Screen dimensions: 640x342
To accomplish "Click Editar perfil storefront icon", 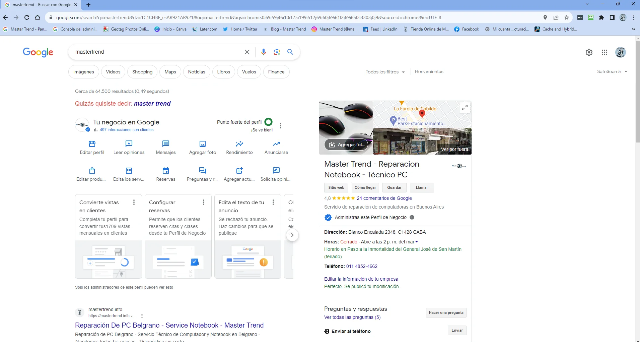I will [x=92, y=144].
